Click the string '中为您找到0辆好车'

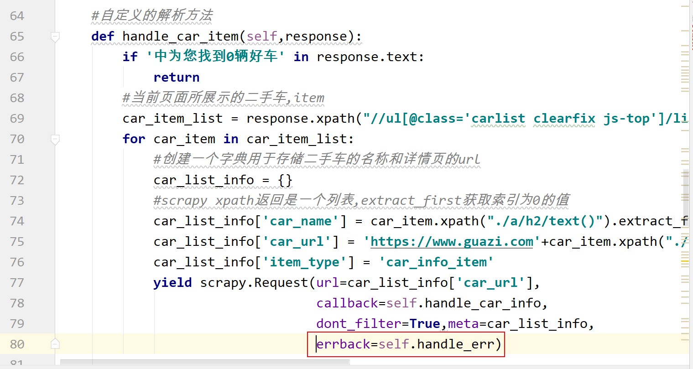216,57
